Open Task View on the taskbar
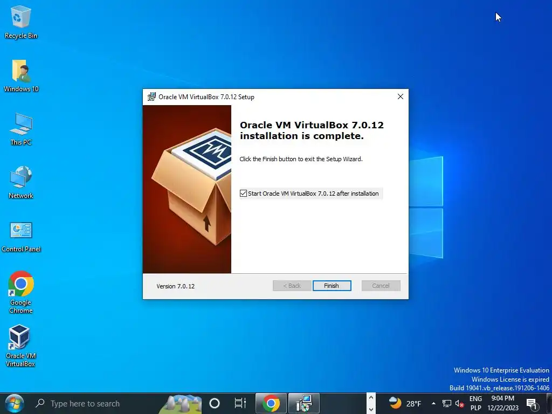The width and height of the screenshot is (552, 414). [240, 403]
